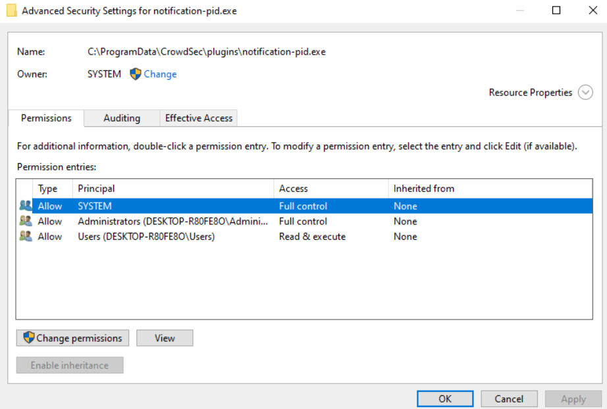Expand Resource Properties with the chevron
This screenshot has height=409, width=607.
pyautogui.click(x=585, y=93)
